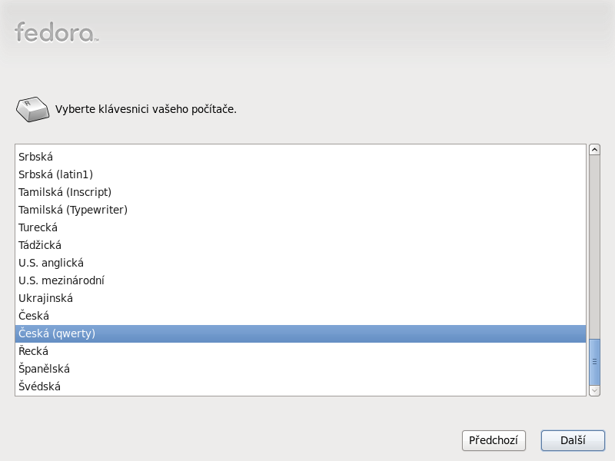Click the fedora logo
The image size is (615, 461).
pyautogui.click(x=56, y=32)
